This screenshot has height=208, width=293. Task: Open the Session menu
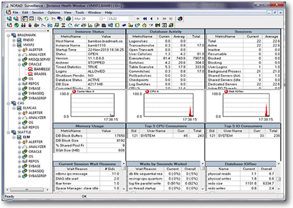point(38,12)
